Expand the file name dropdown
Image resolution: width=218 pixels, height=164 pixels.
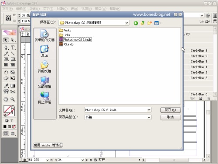pyautogui.click(x=149, y=110)
